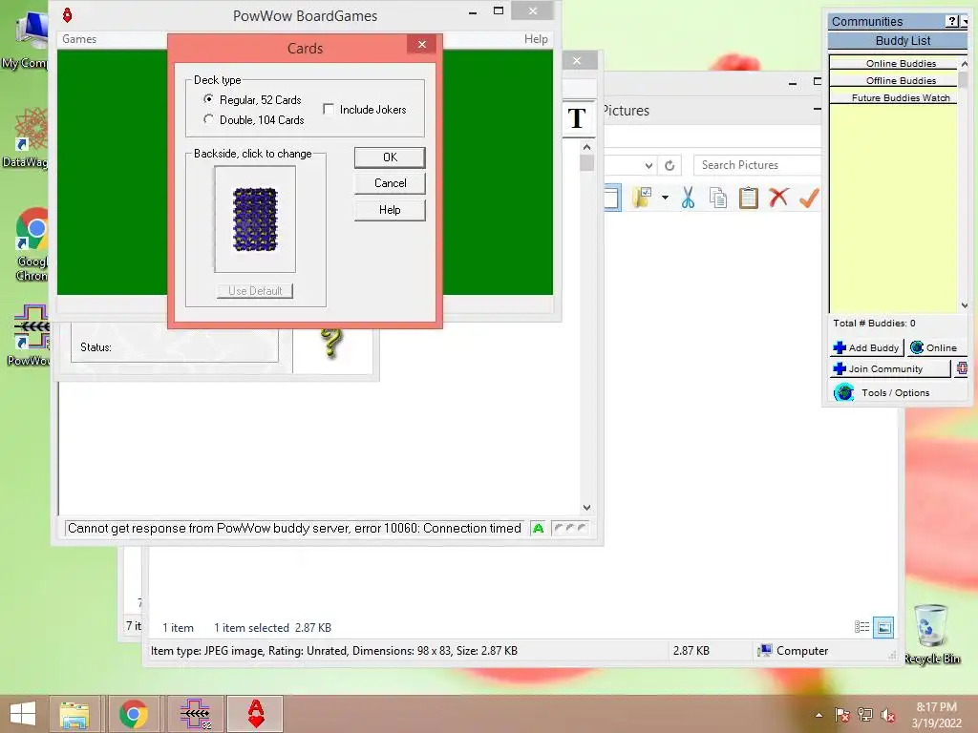
Task: Select the large T text tool icon
Action: [577, 117]
